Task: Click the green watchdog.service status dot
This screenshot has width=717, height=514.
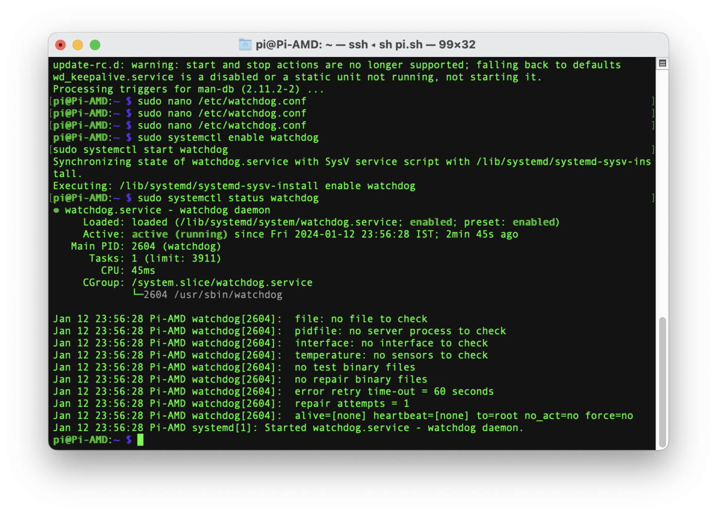Action: point(56,210)
